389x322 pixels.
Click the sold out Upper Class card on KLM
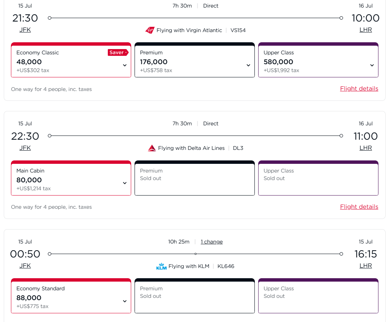tap(318, 296)
